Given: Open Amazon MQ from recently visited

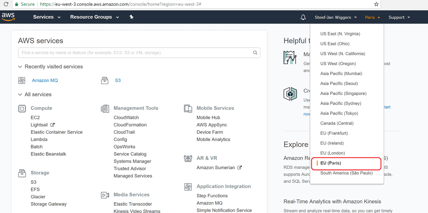Looking at the screenshot, I should 45,80.
